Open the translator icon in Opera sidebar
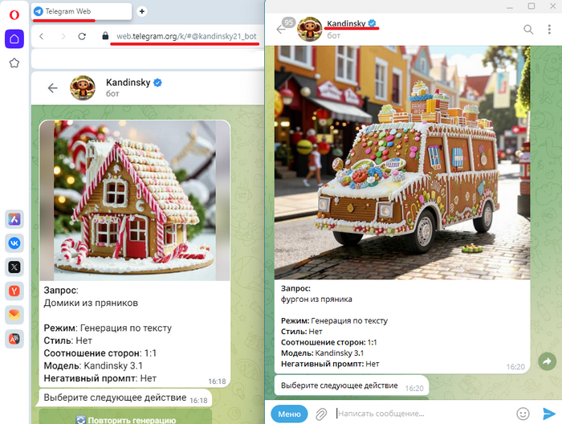Screen dimensions: 562x424 click(x=14, y=339)
